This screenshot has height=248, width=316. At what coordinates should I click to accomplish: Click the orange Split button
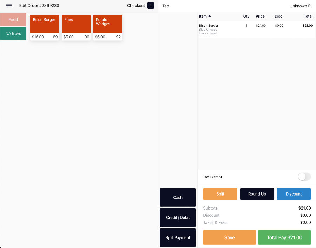tap(220, 194)
